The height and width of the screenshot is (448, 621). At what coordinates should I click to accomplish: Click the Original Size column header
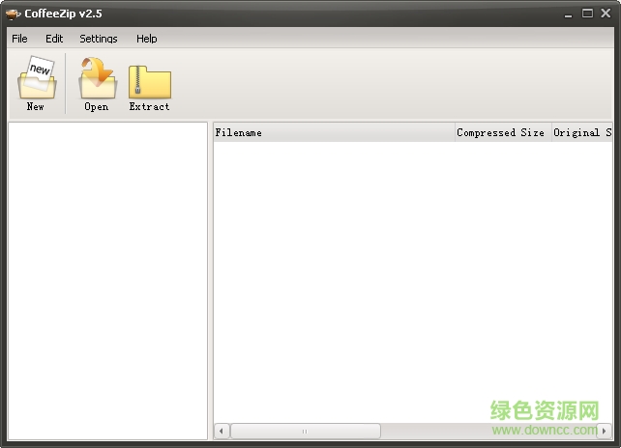click(582, 132)
